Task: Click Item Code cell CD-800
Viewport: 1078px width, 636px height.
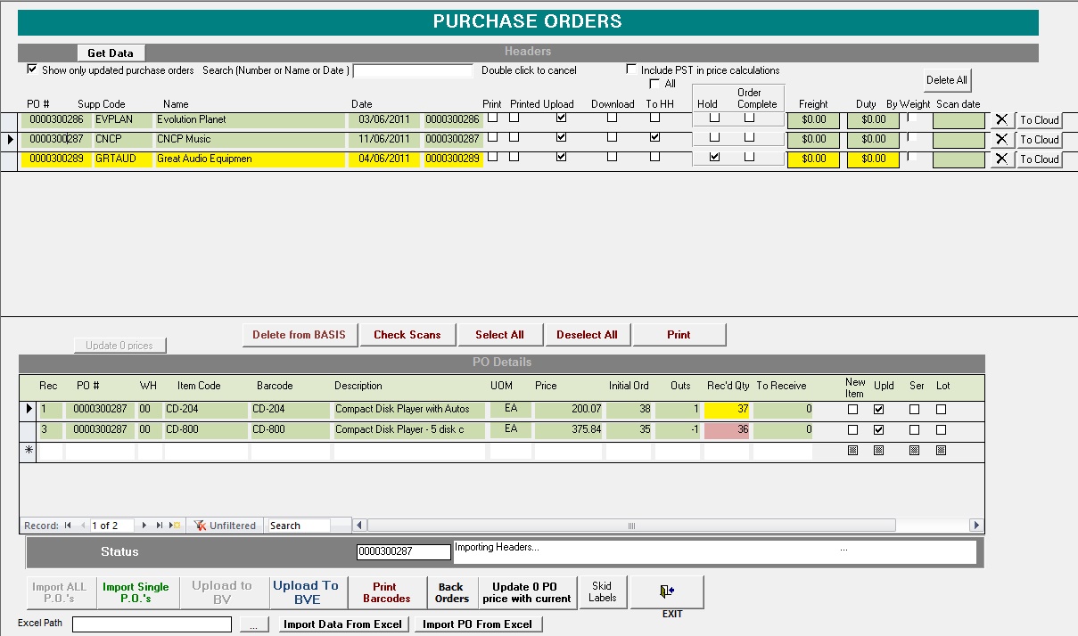Action: pyautogui.click(x=206, y=430)
